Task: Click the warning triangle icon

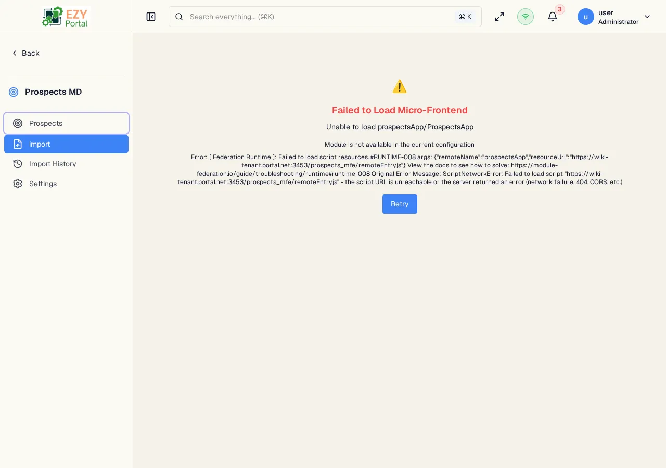Action: [x=400, y=86]
